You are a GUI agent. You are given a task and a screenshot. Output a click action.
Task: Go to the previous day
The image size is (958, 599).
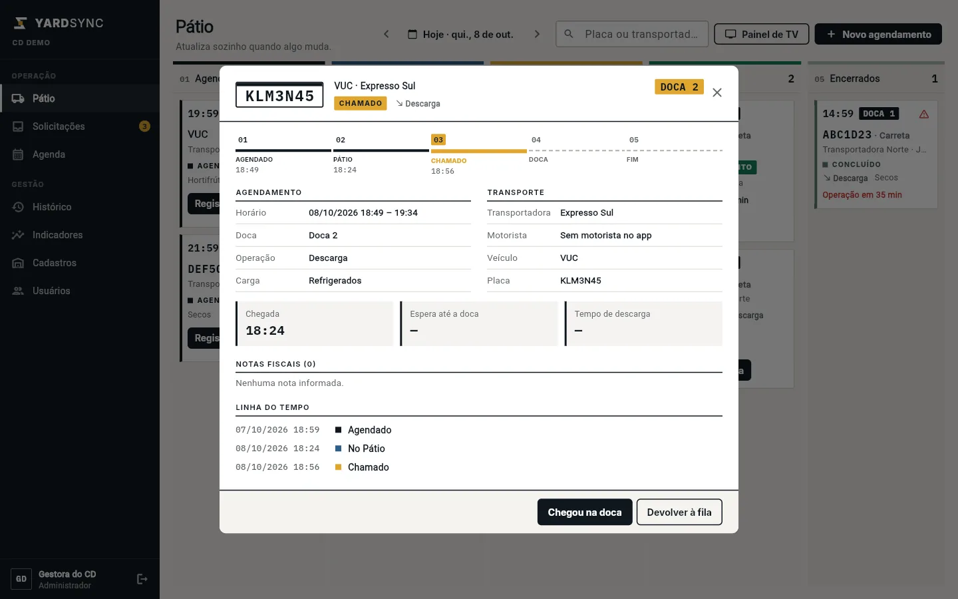(386, 34)
